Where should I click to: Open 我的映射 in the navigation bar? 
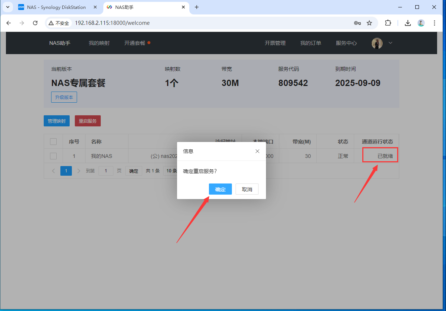[99, 43]
